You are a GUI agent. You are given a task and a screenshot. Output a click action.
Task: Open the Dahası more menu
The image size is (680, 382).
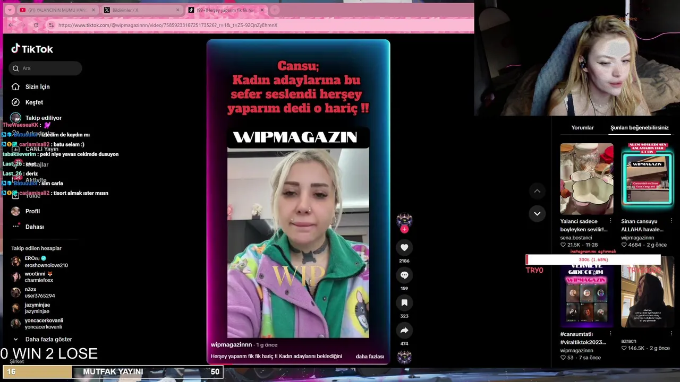pyautogui.click(x=28, y=227)
